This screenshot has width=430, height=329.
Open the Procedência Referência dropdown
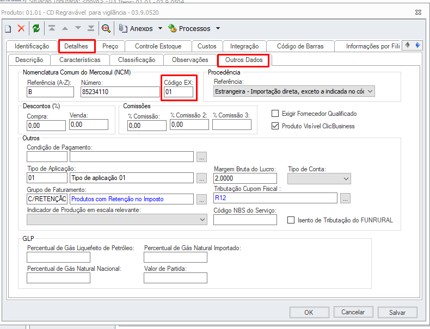coord(294,91)
